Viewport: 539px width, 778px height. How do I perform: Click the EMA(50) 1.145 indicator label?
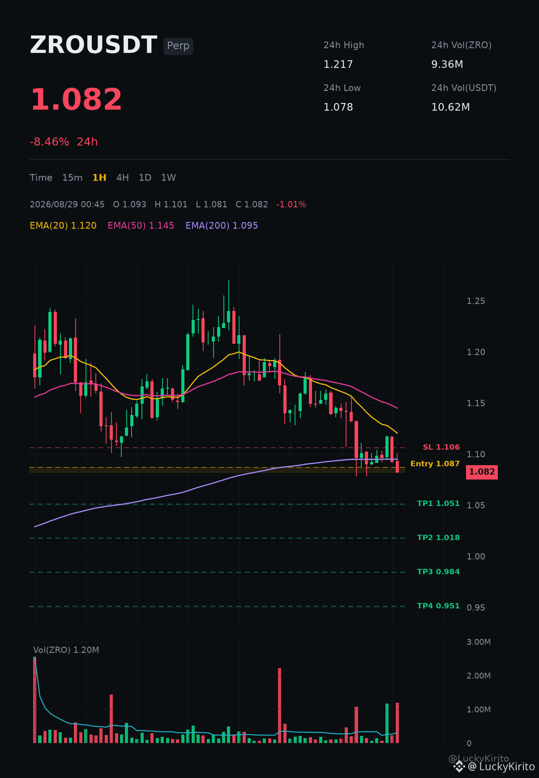(141, 226)
